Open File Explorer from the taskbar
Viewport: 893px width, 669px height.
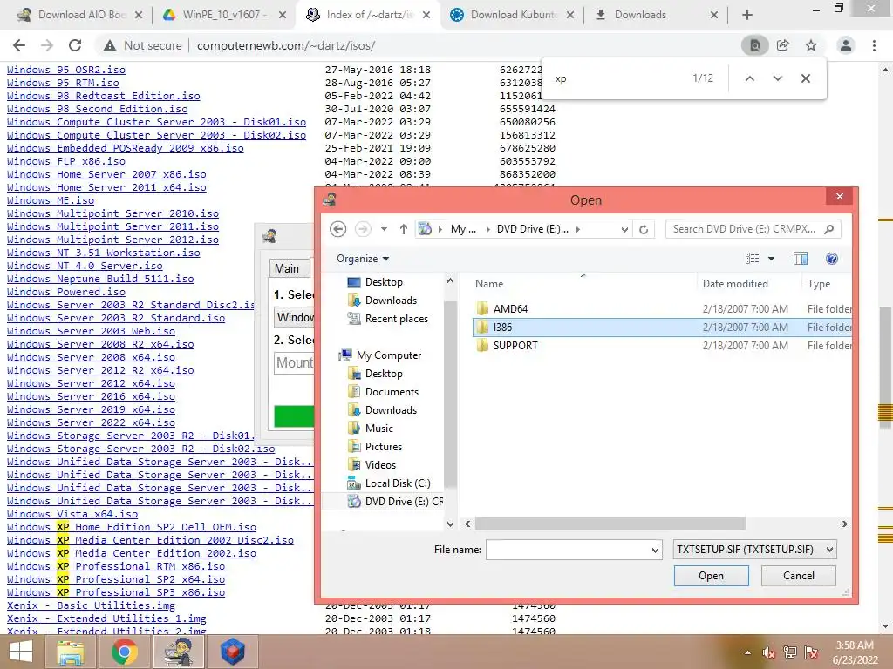(70, 652)
